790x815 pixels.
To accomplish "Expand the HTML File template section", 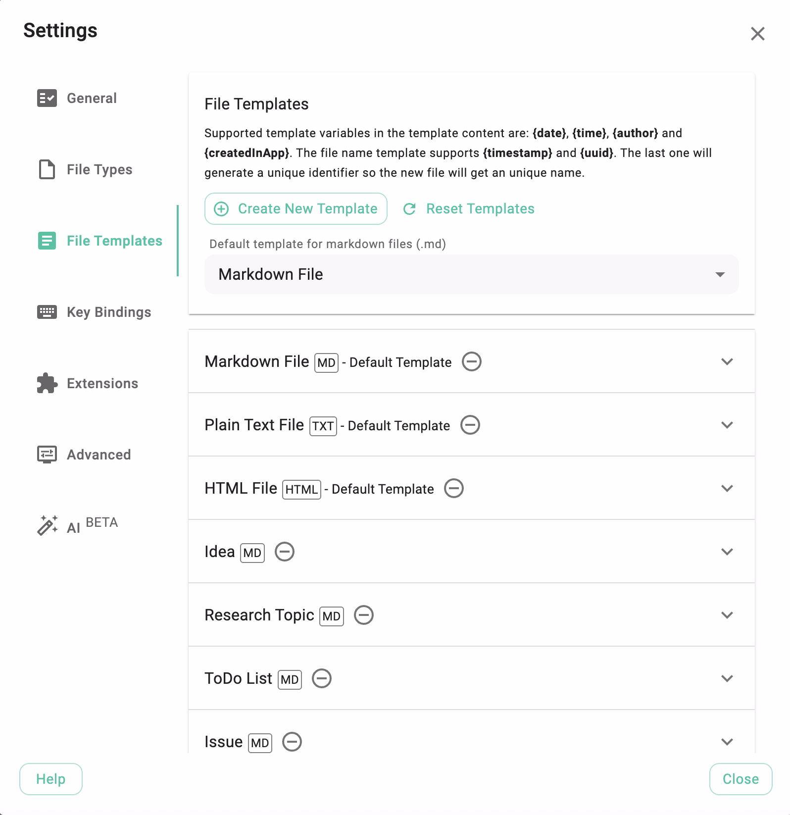I will [727, 489].
